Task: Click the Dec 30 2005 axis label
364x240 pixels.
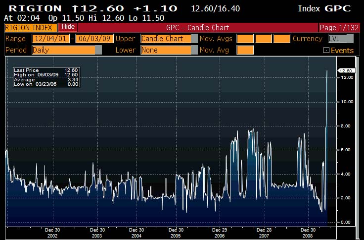Action: [176, 233]
